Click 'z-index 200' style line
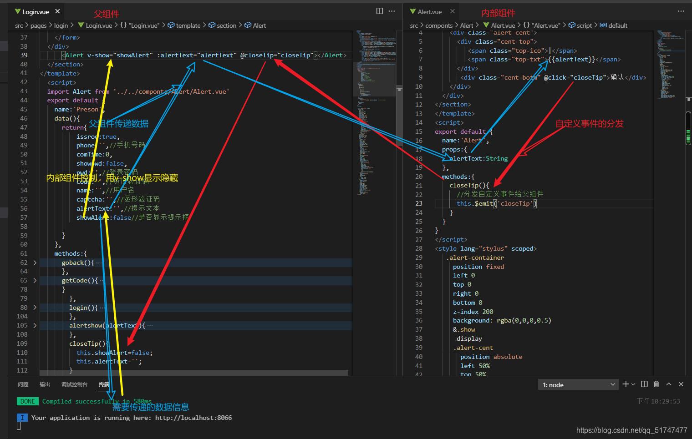 473,312
